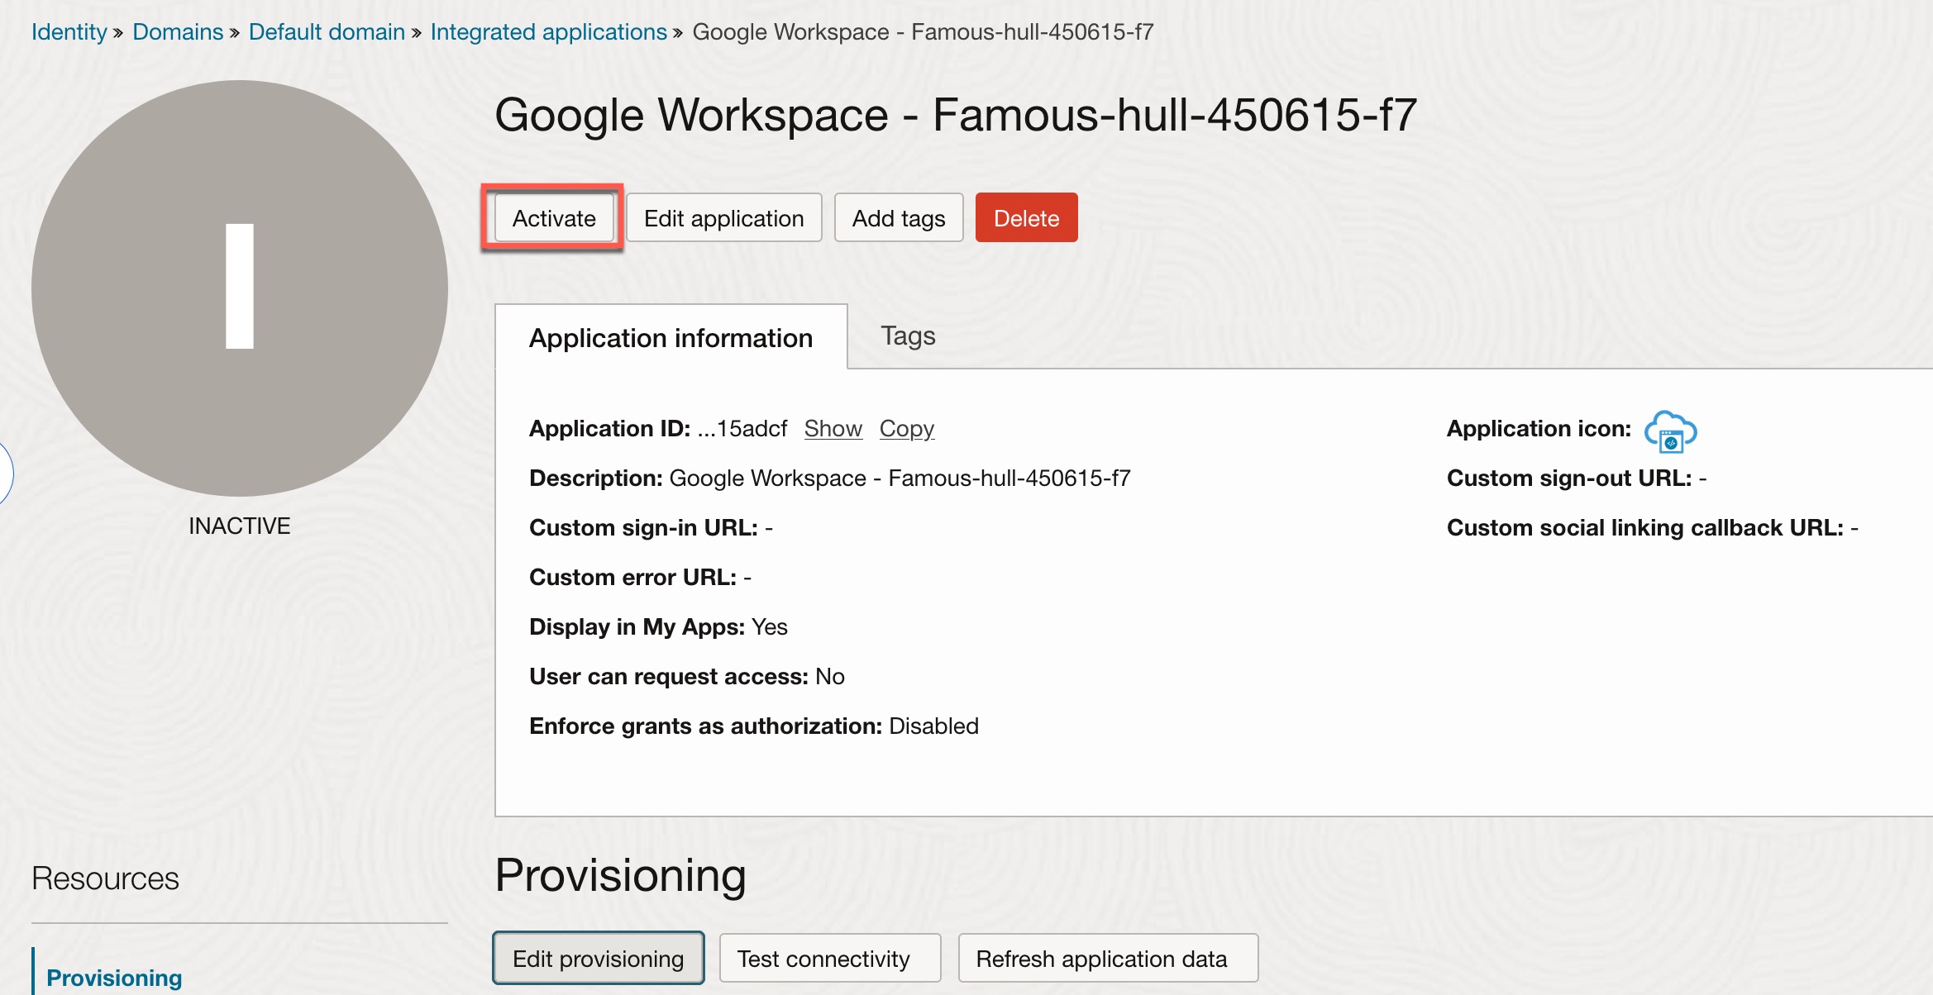Open Edit application

[723, 218]
